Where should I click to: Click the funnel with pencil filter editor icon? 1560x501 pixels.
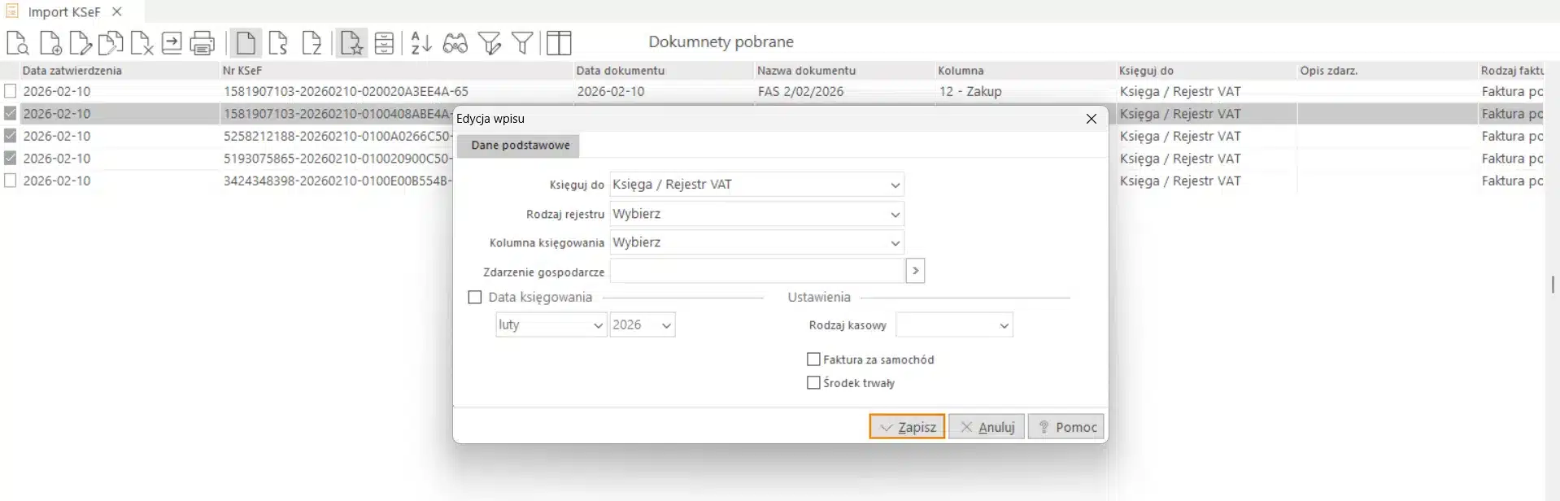click(490, 42)
